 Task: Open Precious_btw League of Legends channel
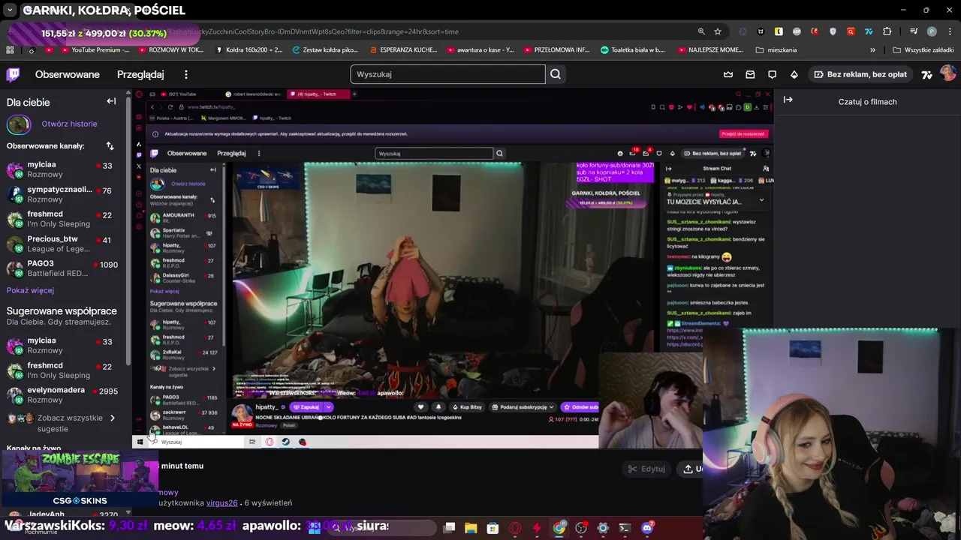click(x=60, y=244)
